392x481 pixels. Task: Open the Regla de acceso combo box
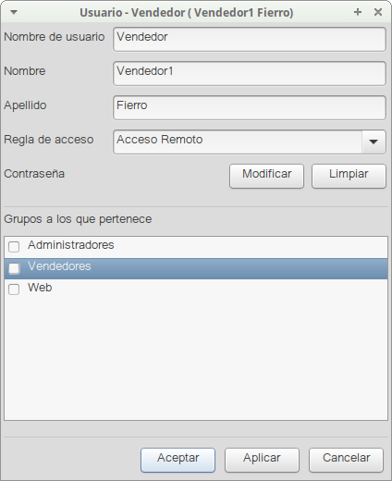[250, 142]
